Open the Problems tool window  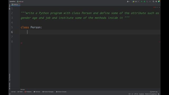click(28, 92)
